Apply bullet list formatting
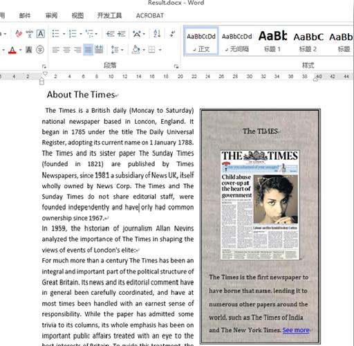354x346 pixels. (55, 34)
